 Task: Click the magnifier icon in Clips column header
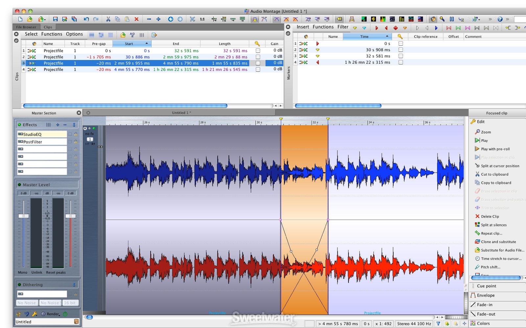pyautogui.click(x=257, y=44)
